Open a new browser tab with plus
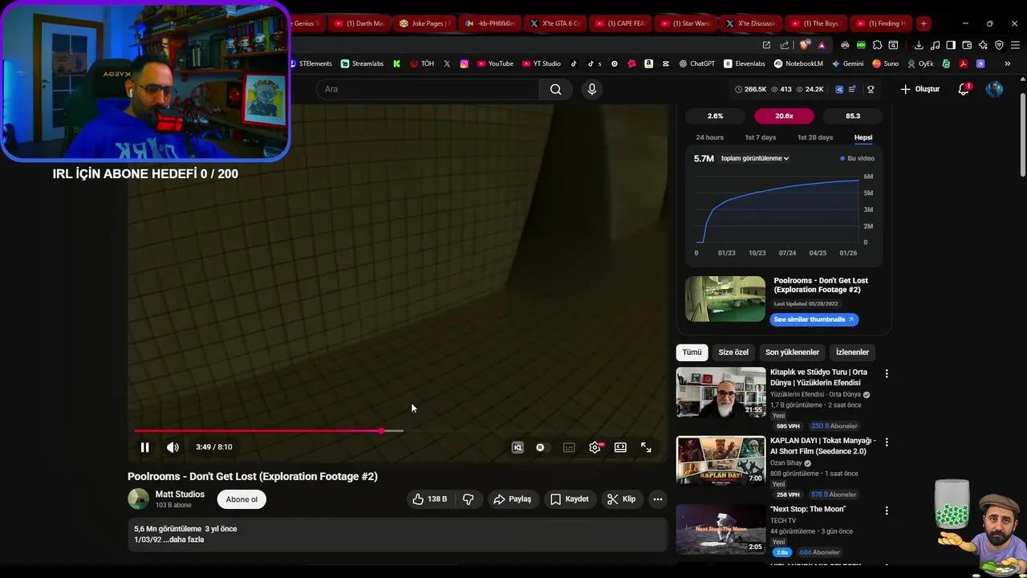Image resolution: width=1027 pixels, height=578 pixels. tap(923, 23)
